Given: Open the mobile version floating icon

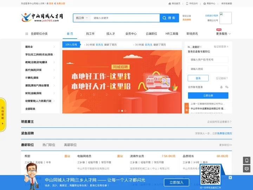Looking at the screenshot, I should [x=247, y=160].
